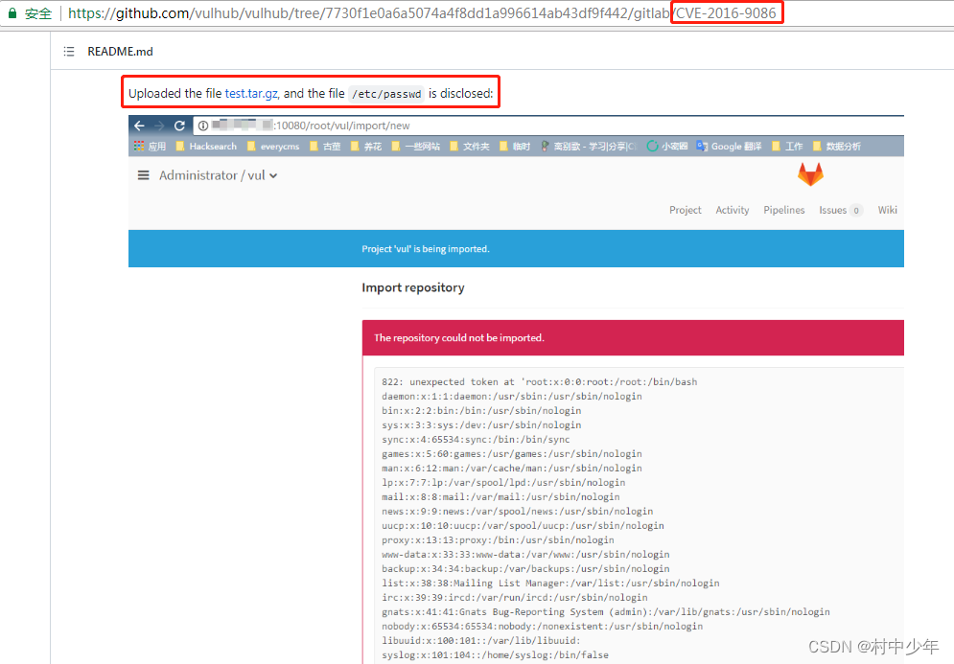Image resolution: width=954 pixels, height=664 pixels.
Task: Click the README.md file title
Action: pyautogui.click(x=120, y=52)
